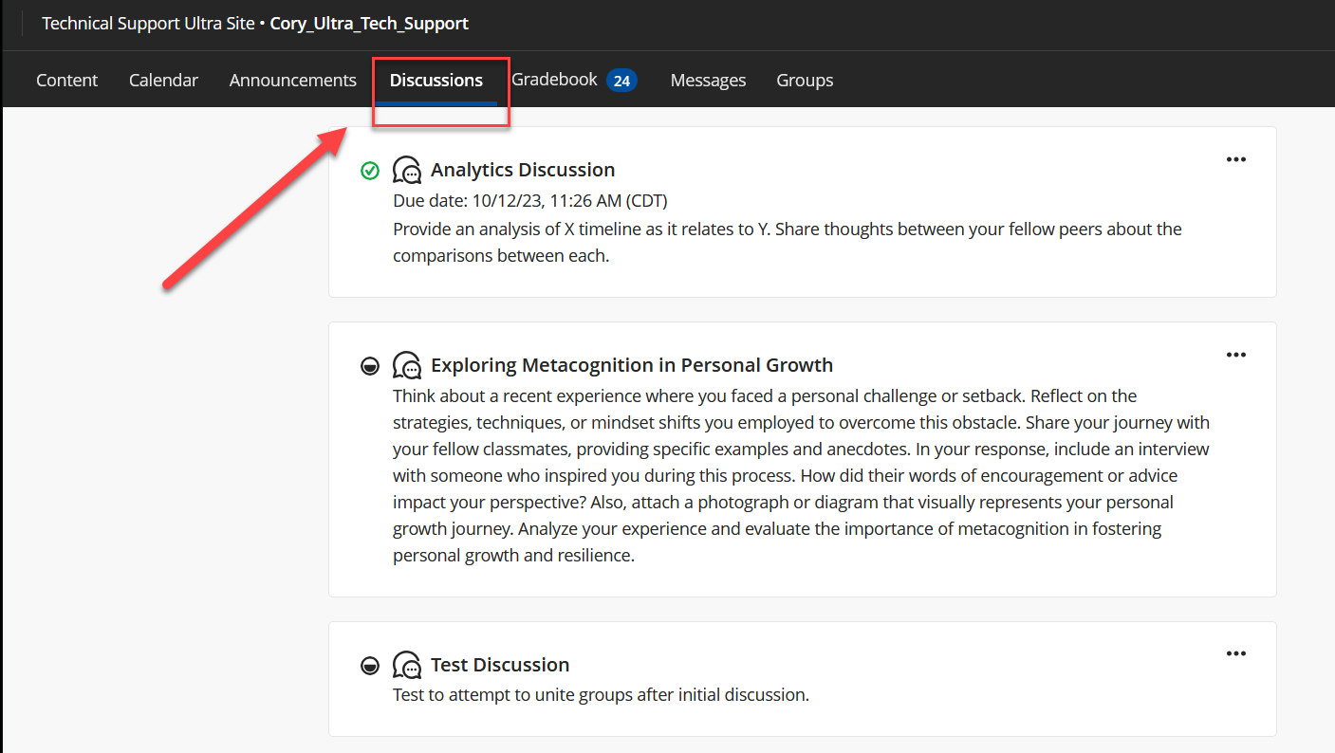Open the options menu for Test Discussion
This screenshot has height=753, width=1335.
click(x=1235, y=653)
